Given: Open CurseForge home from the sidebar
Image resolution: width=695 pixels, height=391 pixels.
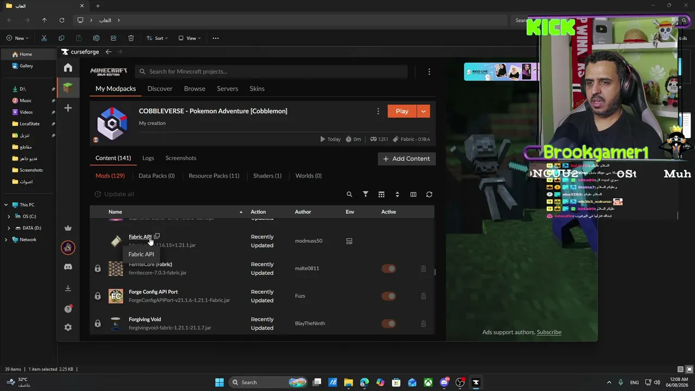Looking at the screenshot, I should 68,68.
